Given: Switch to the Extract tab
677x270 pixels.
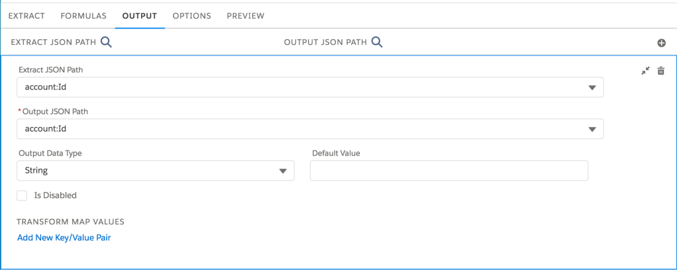Looking at the screenshot, I should (26, 15).
